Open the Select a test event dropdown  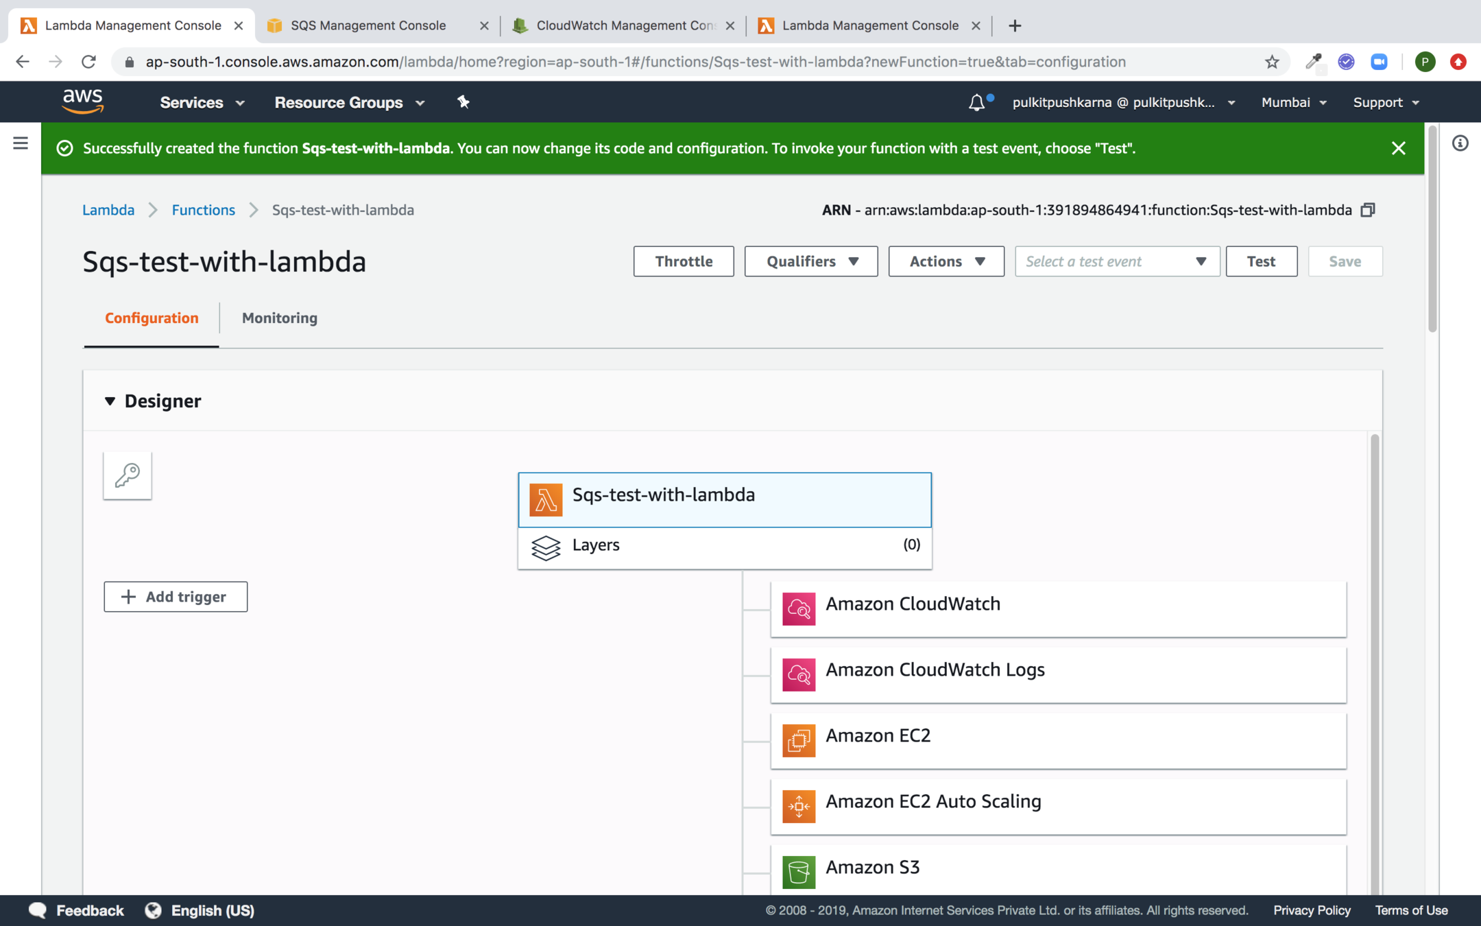1116,261
